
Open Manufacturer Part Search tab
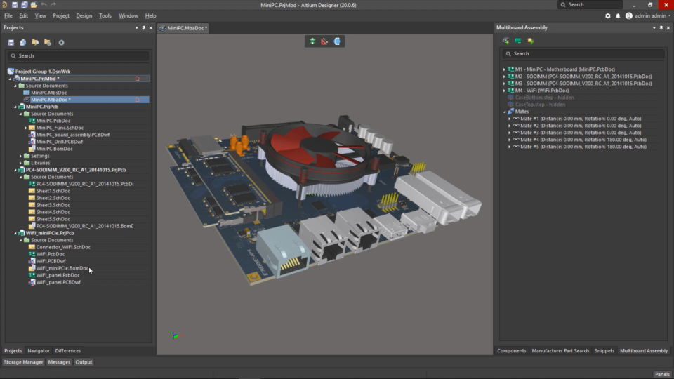[560, 351]
